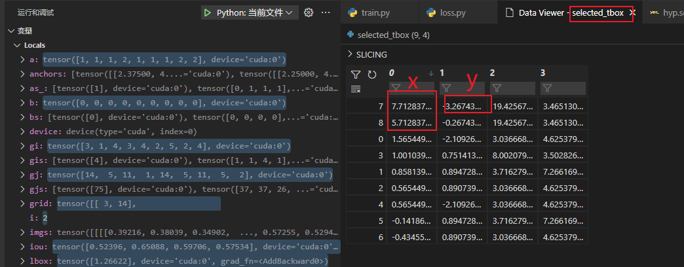Select cell -0.14186... in row 5
This screenshot has width=684, height=267.
coord(411,221)
